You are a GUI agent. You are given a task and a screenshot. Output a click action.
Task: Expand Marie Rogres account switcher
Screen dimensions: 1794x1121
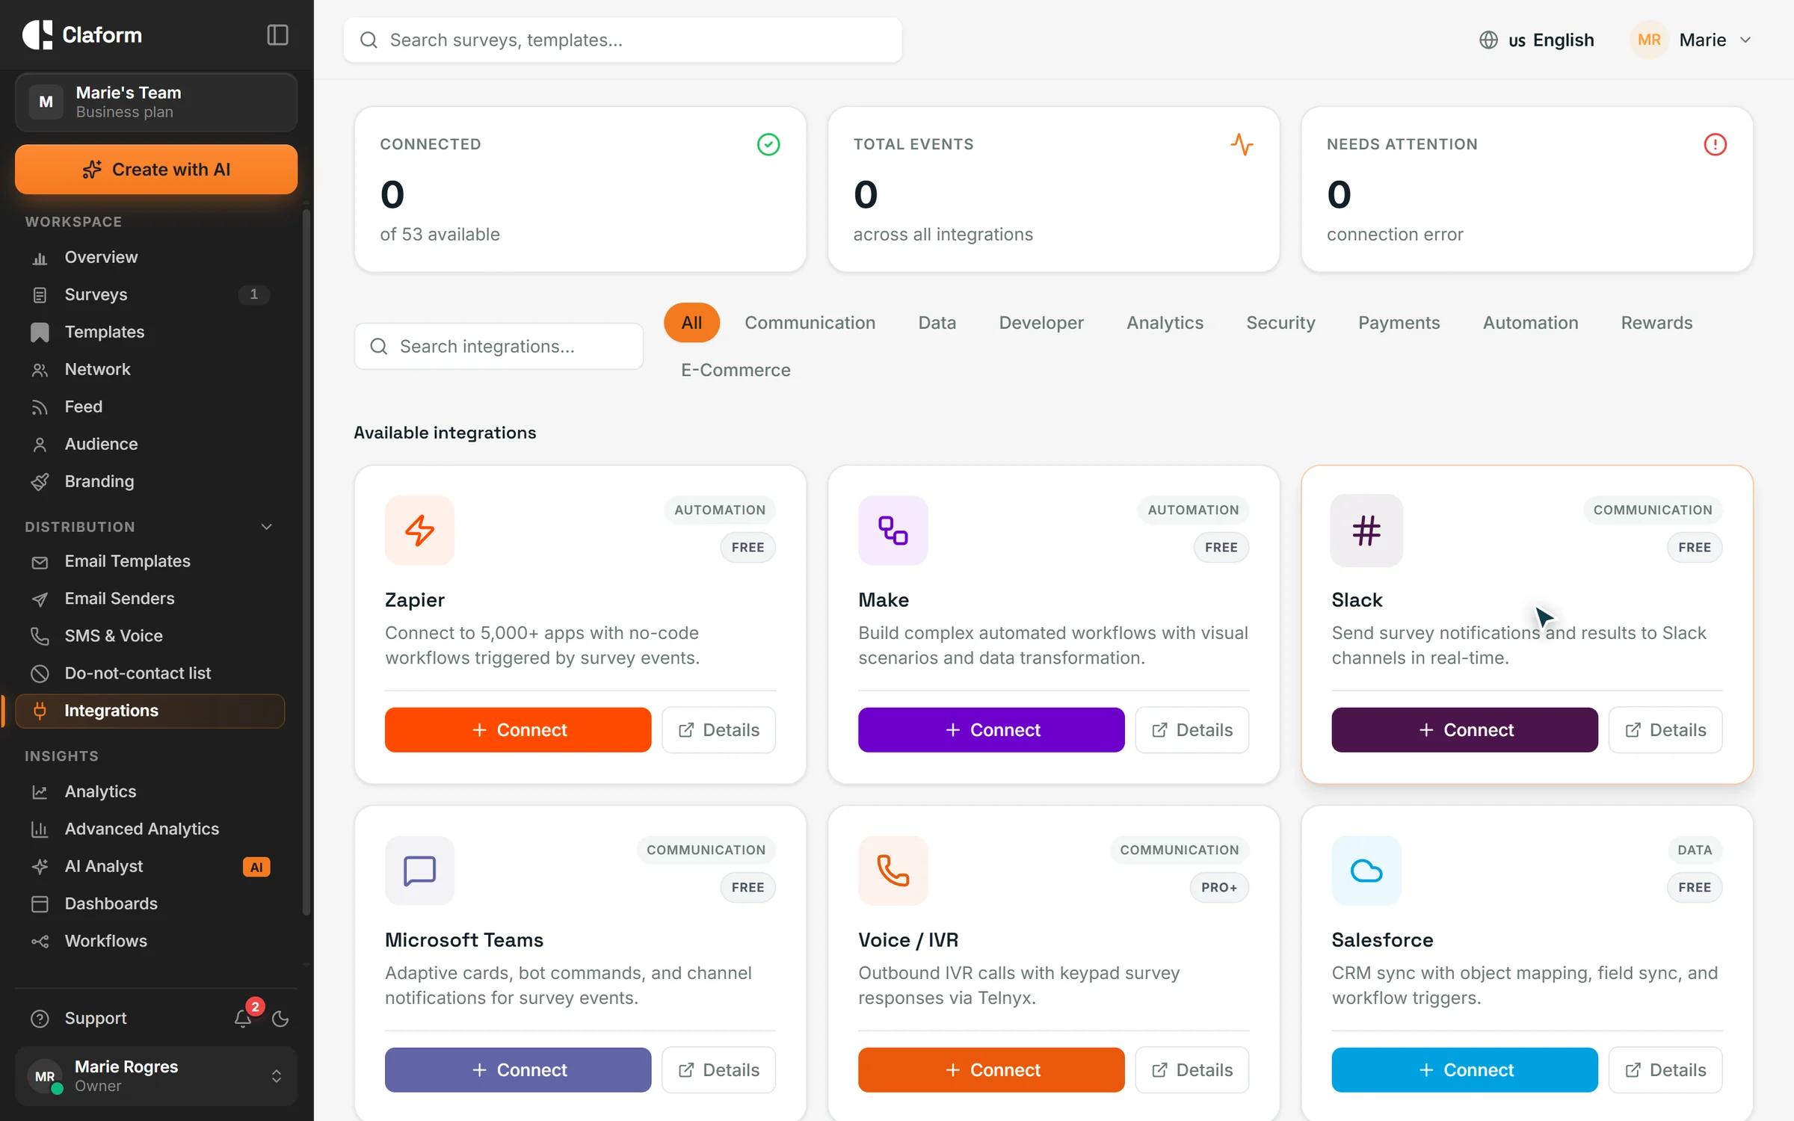(155, 1076)
